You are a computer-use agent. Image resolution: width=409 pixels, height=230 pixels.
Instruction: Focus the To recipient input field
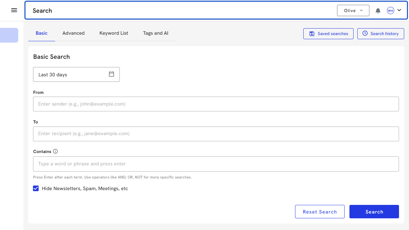pos(216,134)
